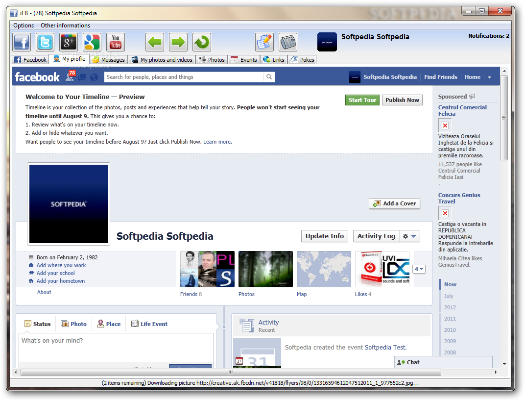Click the Publish Now button
Image resolution: width=525 pixels, height=401 pixels.
[x=402, y=100]
